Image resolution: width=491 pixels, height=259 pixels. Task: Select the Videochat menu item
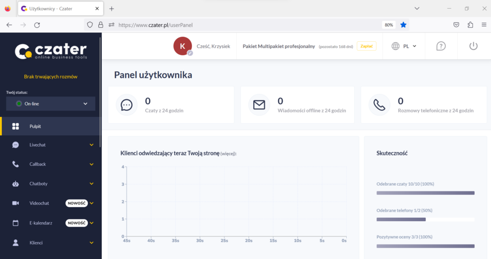pos(51,203)
